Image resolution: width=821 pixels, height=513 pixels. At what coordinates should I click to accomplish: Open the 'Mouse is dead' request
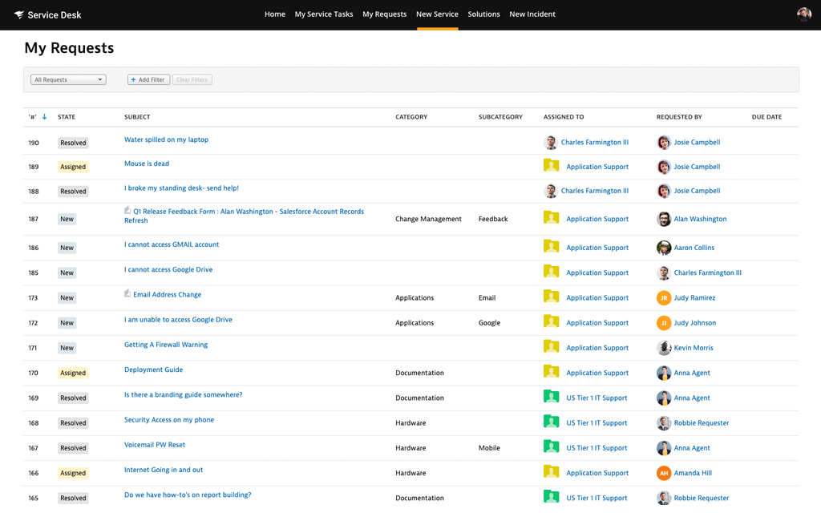147,164
